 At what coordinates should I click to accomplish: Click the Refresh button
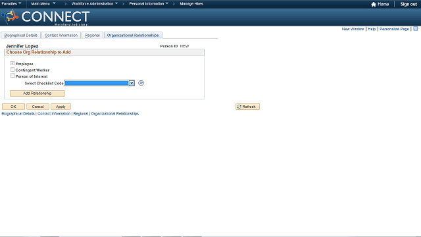pos(247,107)
